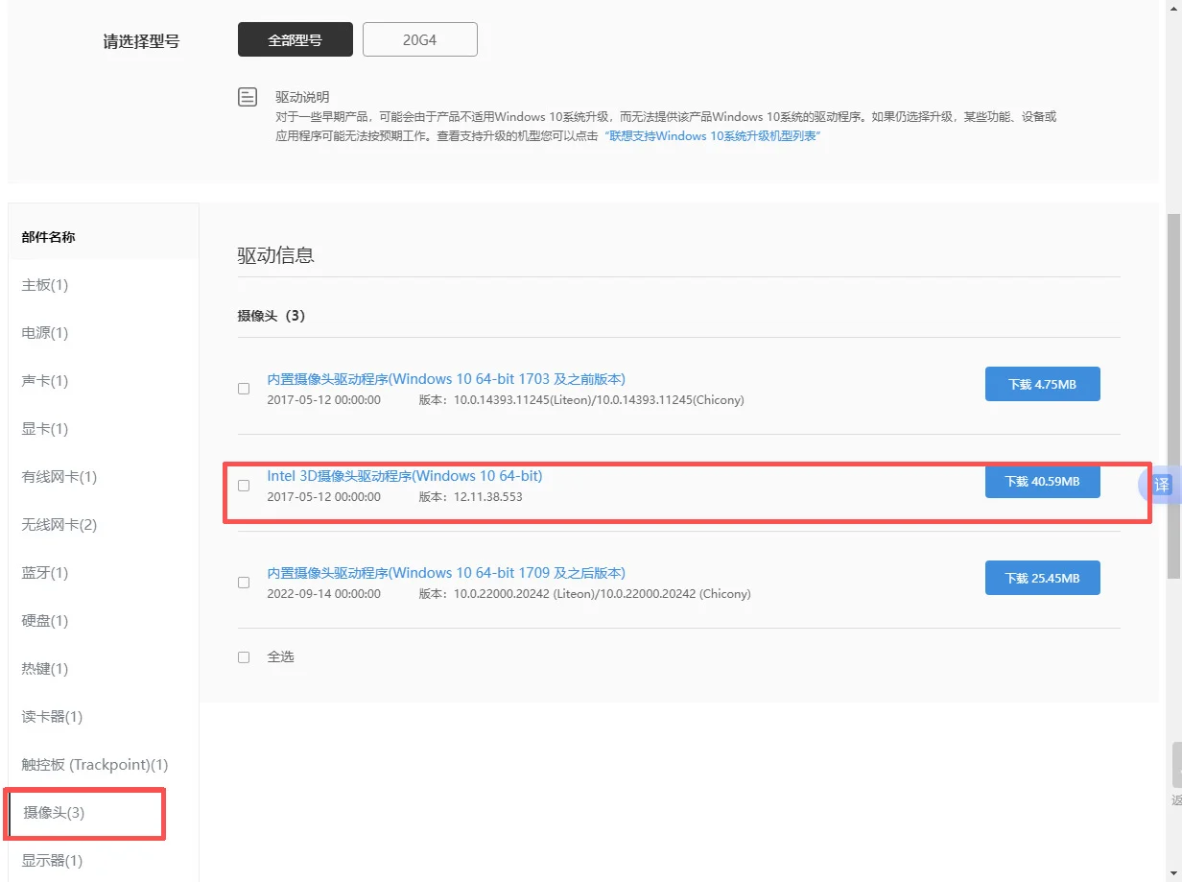Check the 1709及之后版本 driver checkbox

(244, 583)
